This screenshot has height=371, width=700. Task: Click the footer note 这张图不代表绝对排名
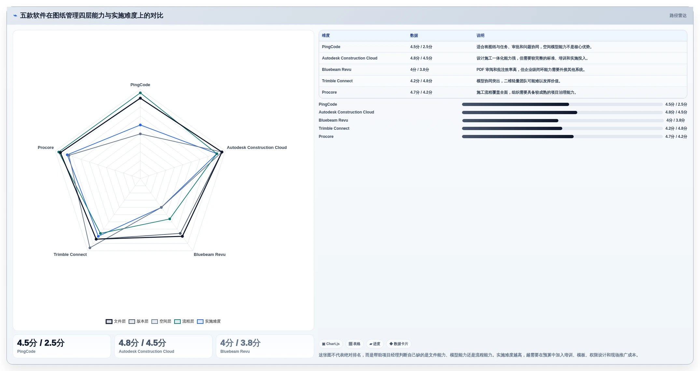479,355
